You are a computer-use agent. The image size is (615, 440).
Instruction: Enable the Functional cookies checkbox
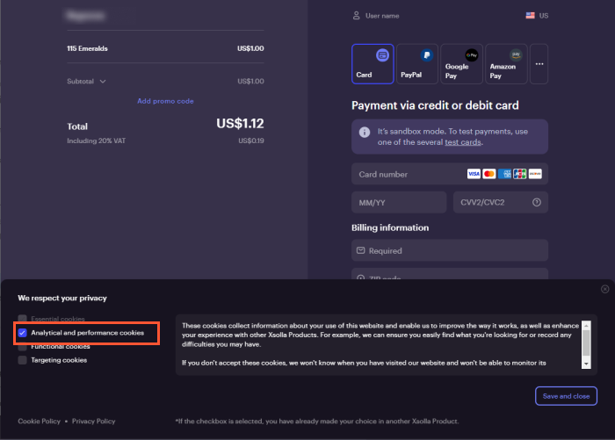click(23, 346)
